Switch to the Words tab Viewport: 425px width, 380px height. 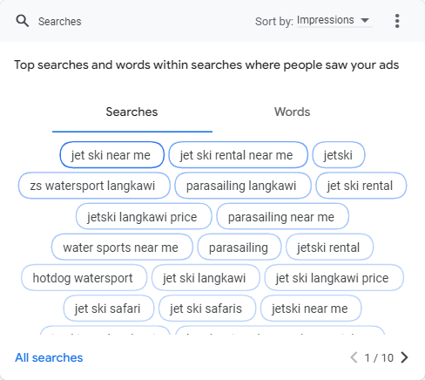[293, 112]
